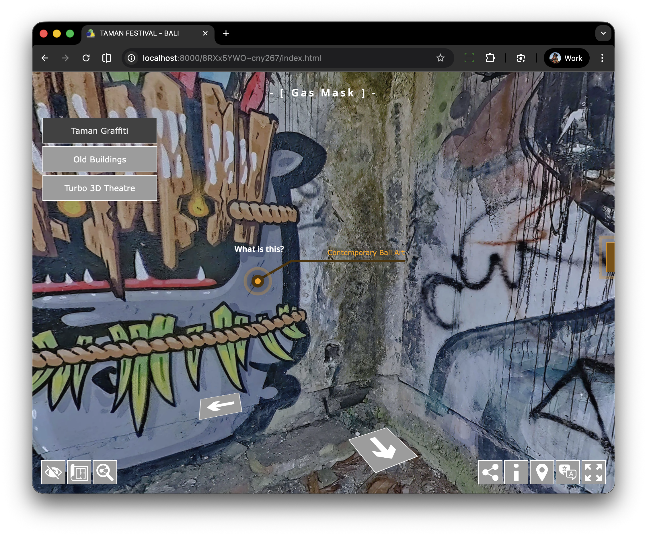
Task: Switch to the Old Buildings scene
Action: tap(100, 159)
